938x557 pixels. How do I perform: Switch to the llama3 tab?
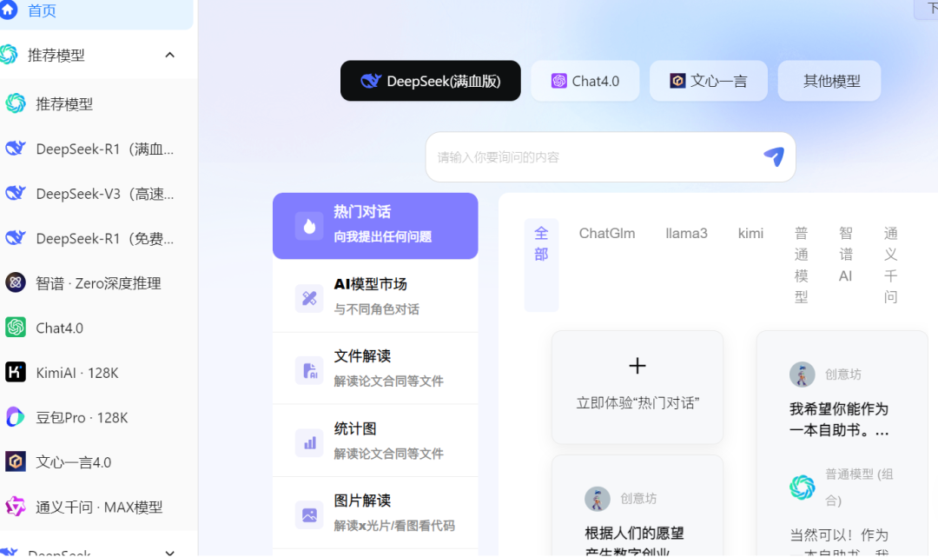[687, 234]
